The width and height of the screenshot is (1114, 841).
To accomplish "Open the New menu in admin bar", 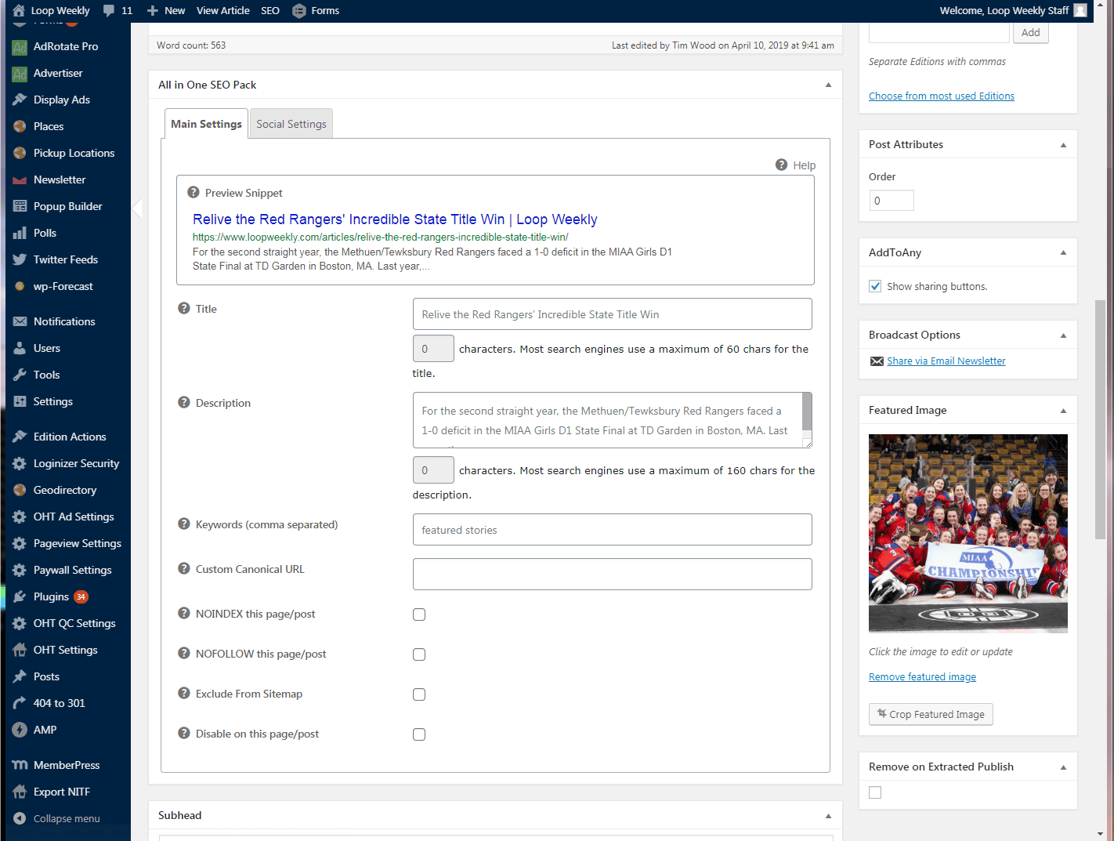I will [x=166, y=11].
